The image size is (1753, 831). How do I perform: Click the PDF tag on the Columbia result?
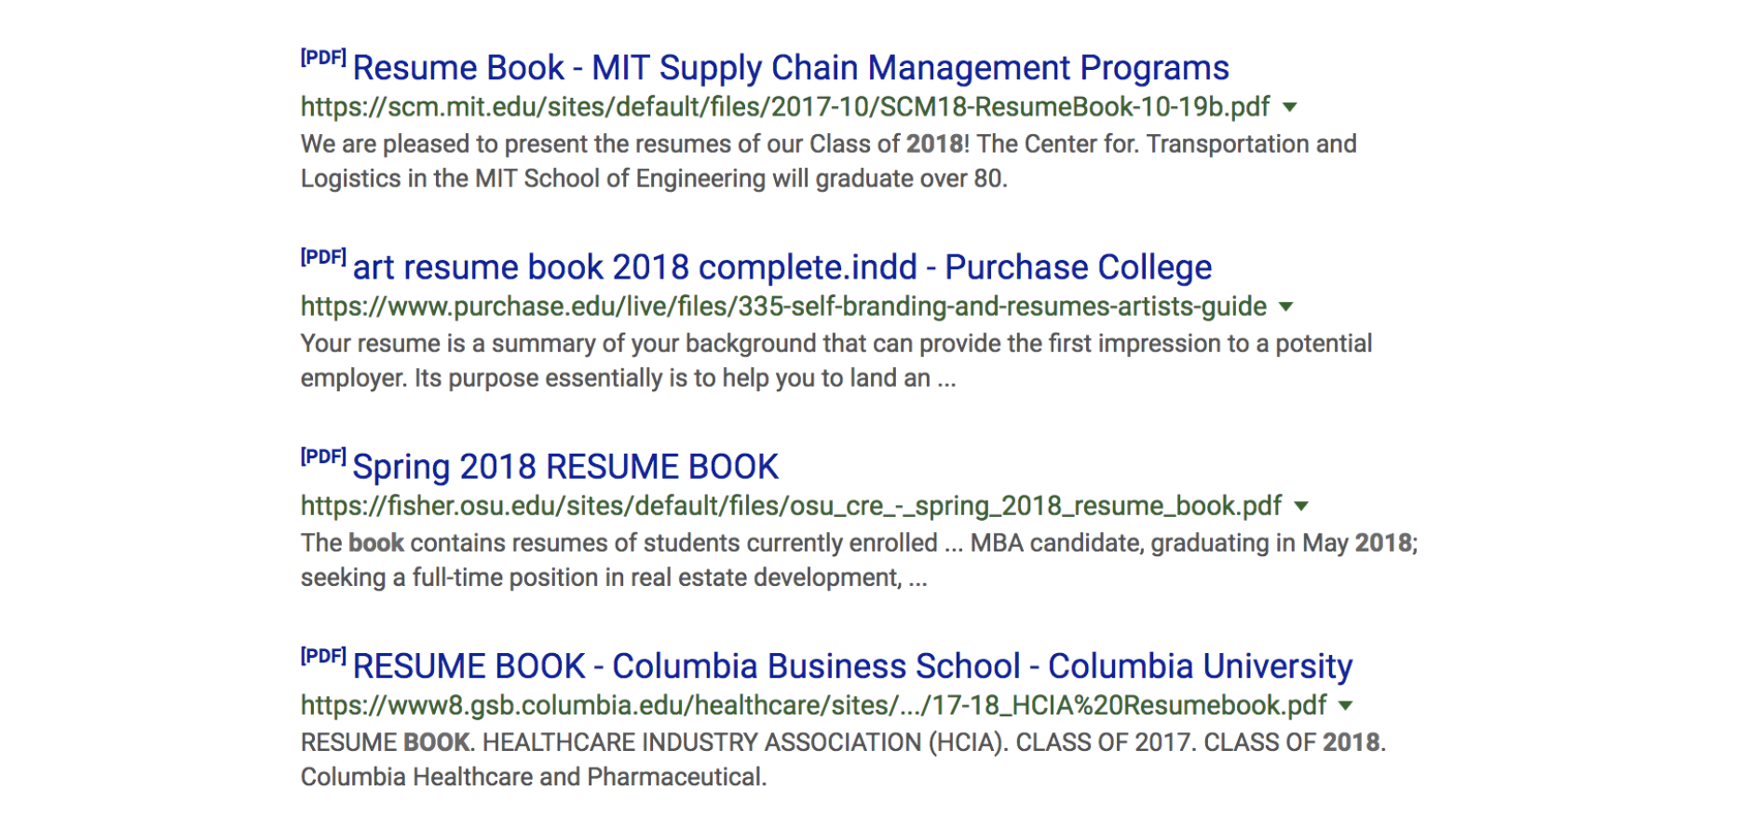(x=323, y=656)
